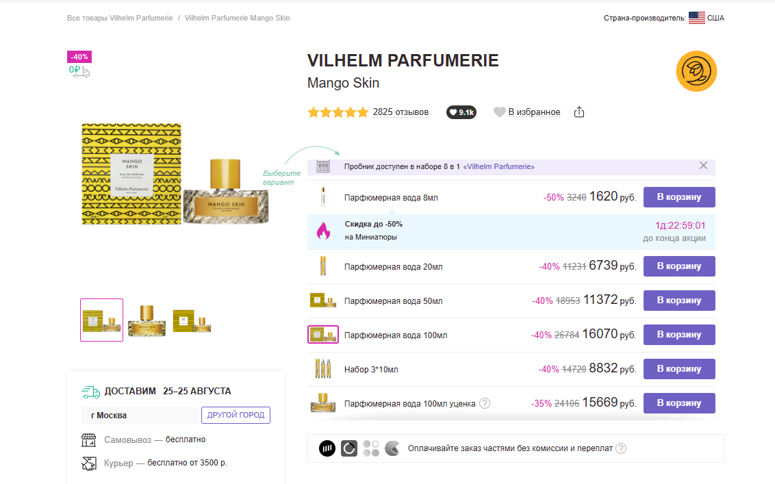
Task: Open help tooltip next to уценка
Action: coord(485,403)
